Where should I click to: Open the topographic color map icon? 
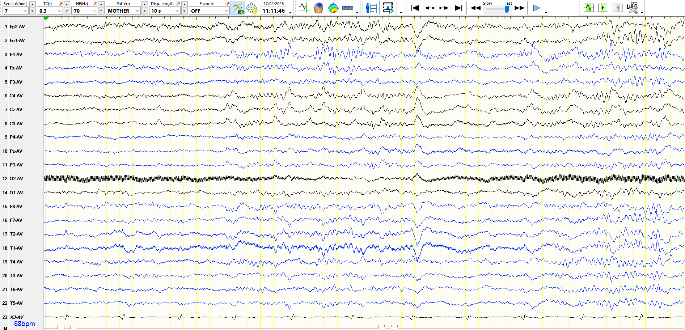[333, 8]
